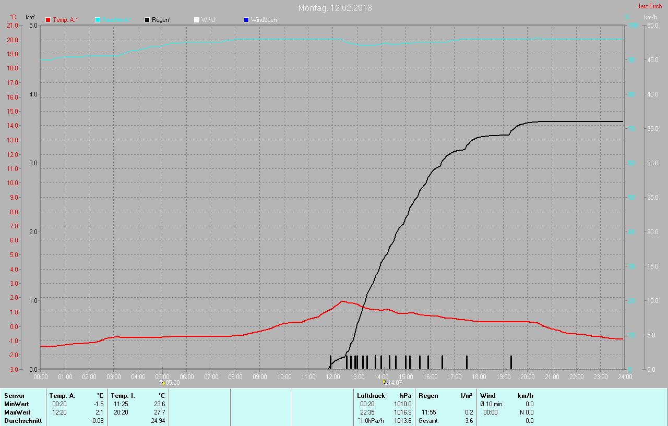Click the Gesamt rain total value 3.6

469,421
